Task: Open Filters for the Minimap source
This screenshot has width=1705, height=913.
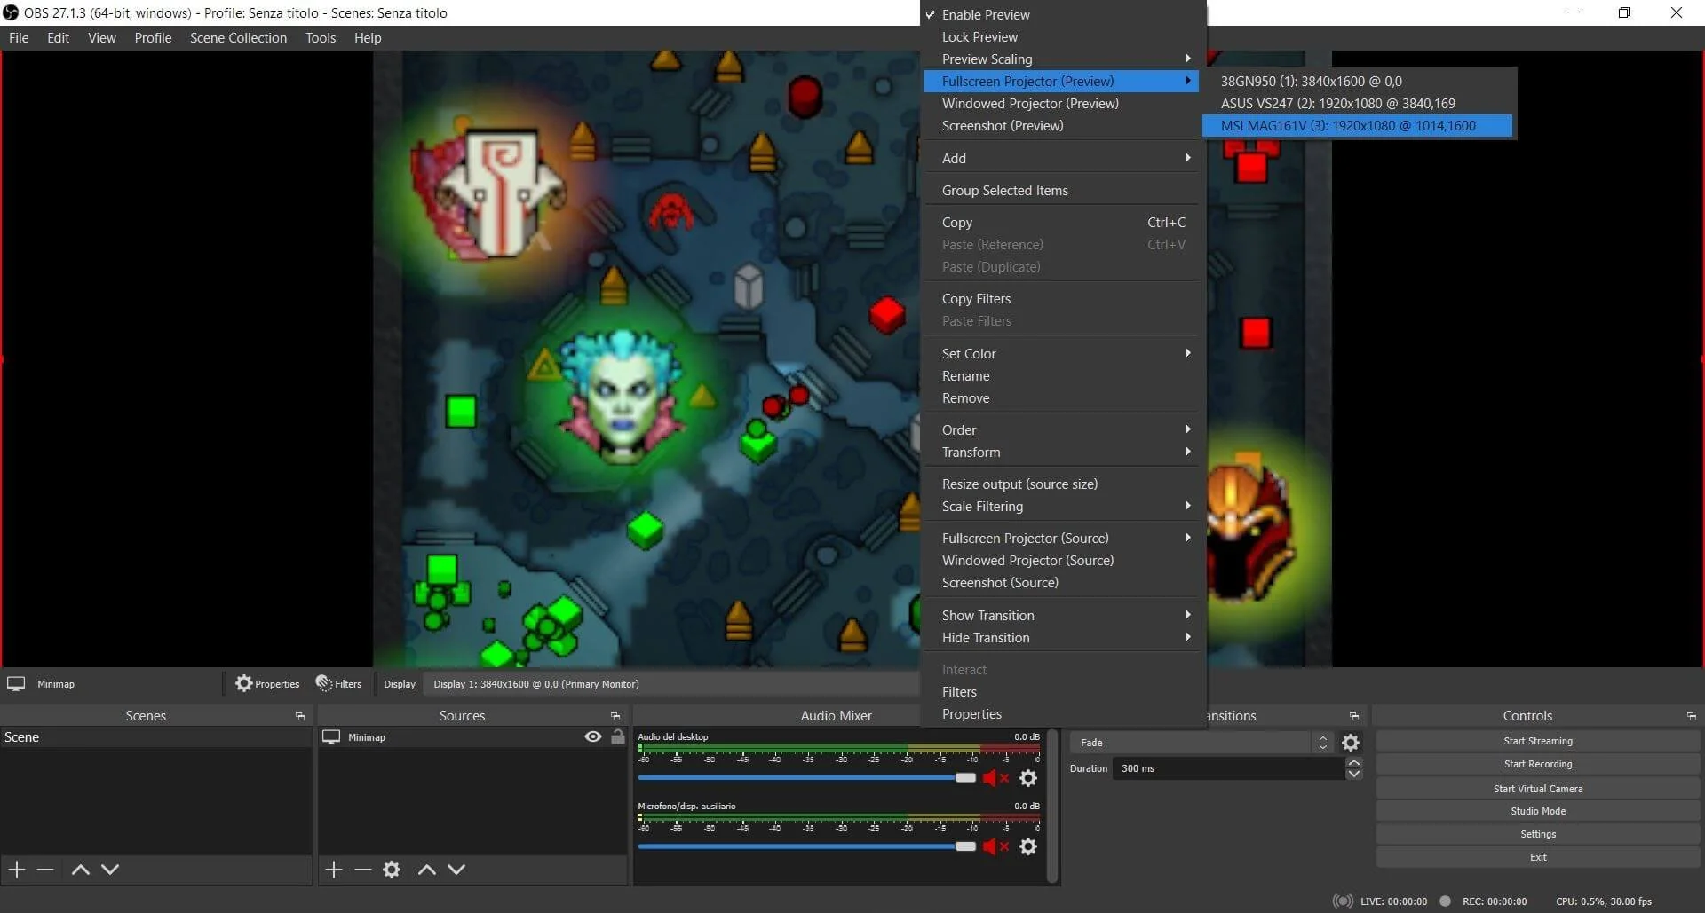Action: 338,683
